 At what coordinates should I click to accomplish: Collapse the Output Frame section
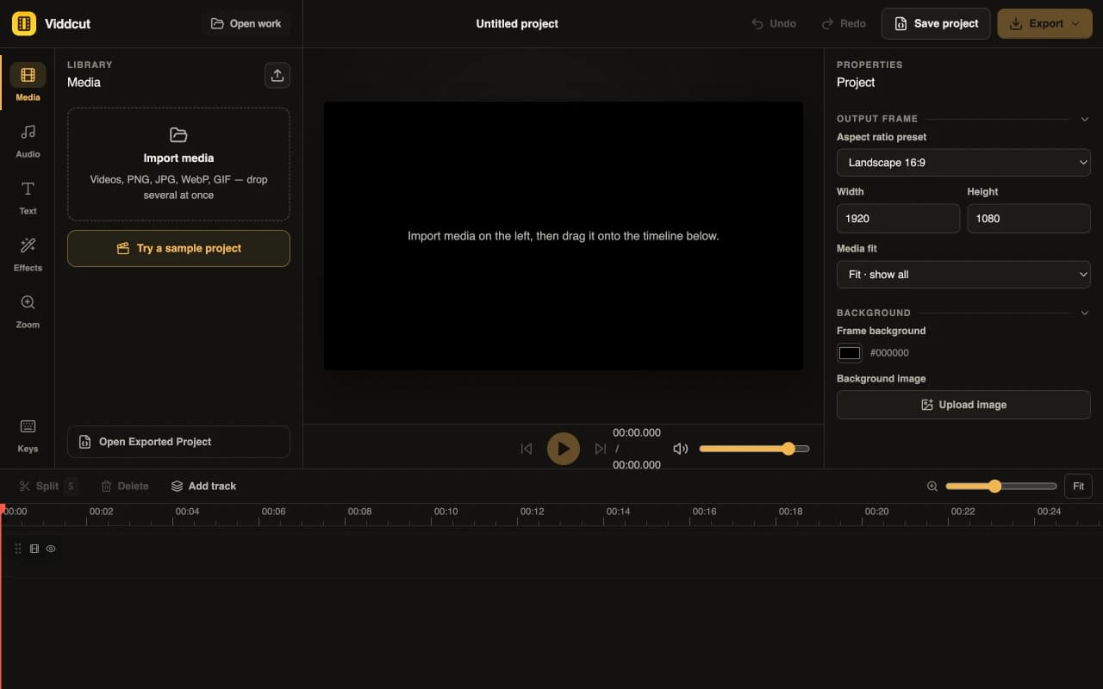[x=1085, y=119]
